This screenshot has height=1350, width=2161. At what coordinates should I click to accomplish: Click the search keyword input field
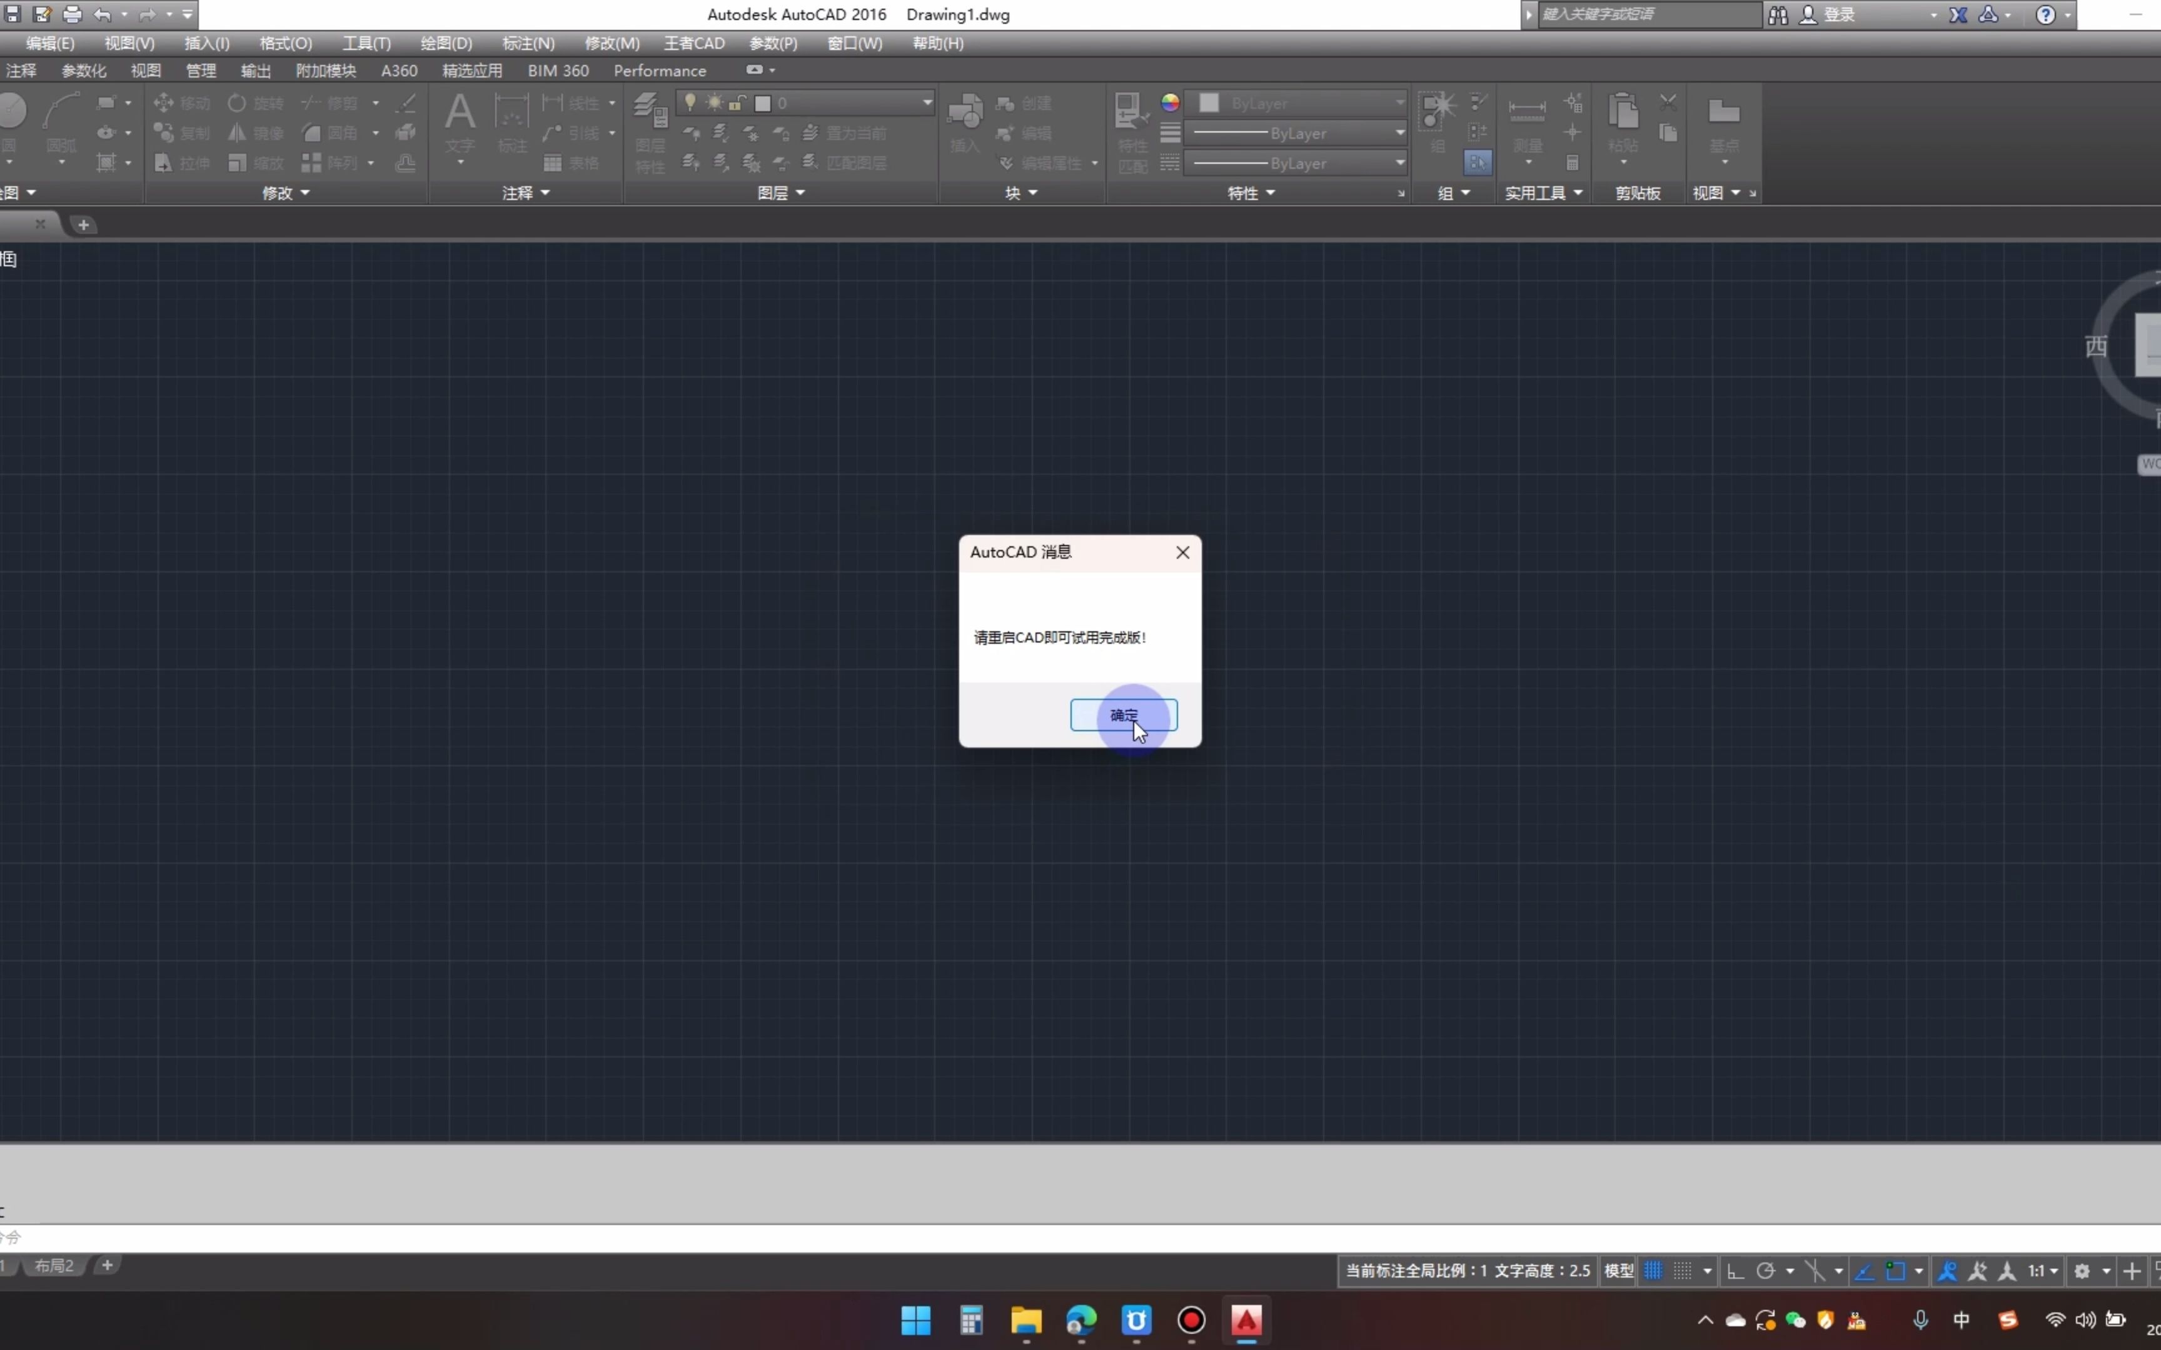coord(1648,14)
